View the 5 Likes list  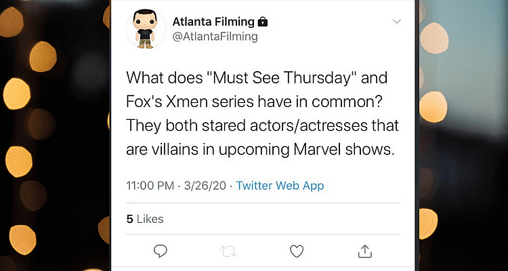pyautogui.click(x=145, y=219)
